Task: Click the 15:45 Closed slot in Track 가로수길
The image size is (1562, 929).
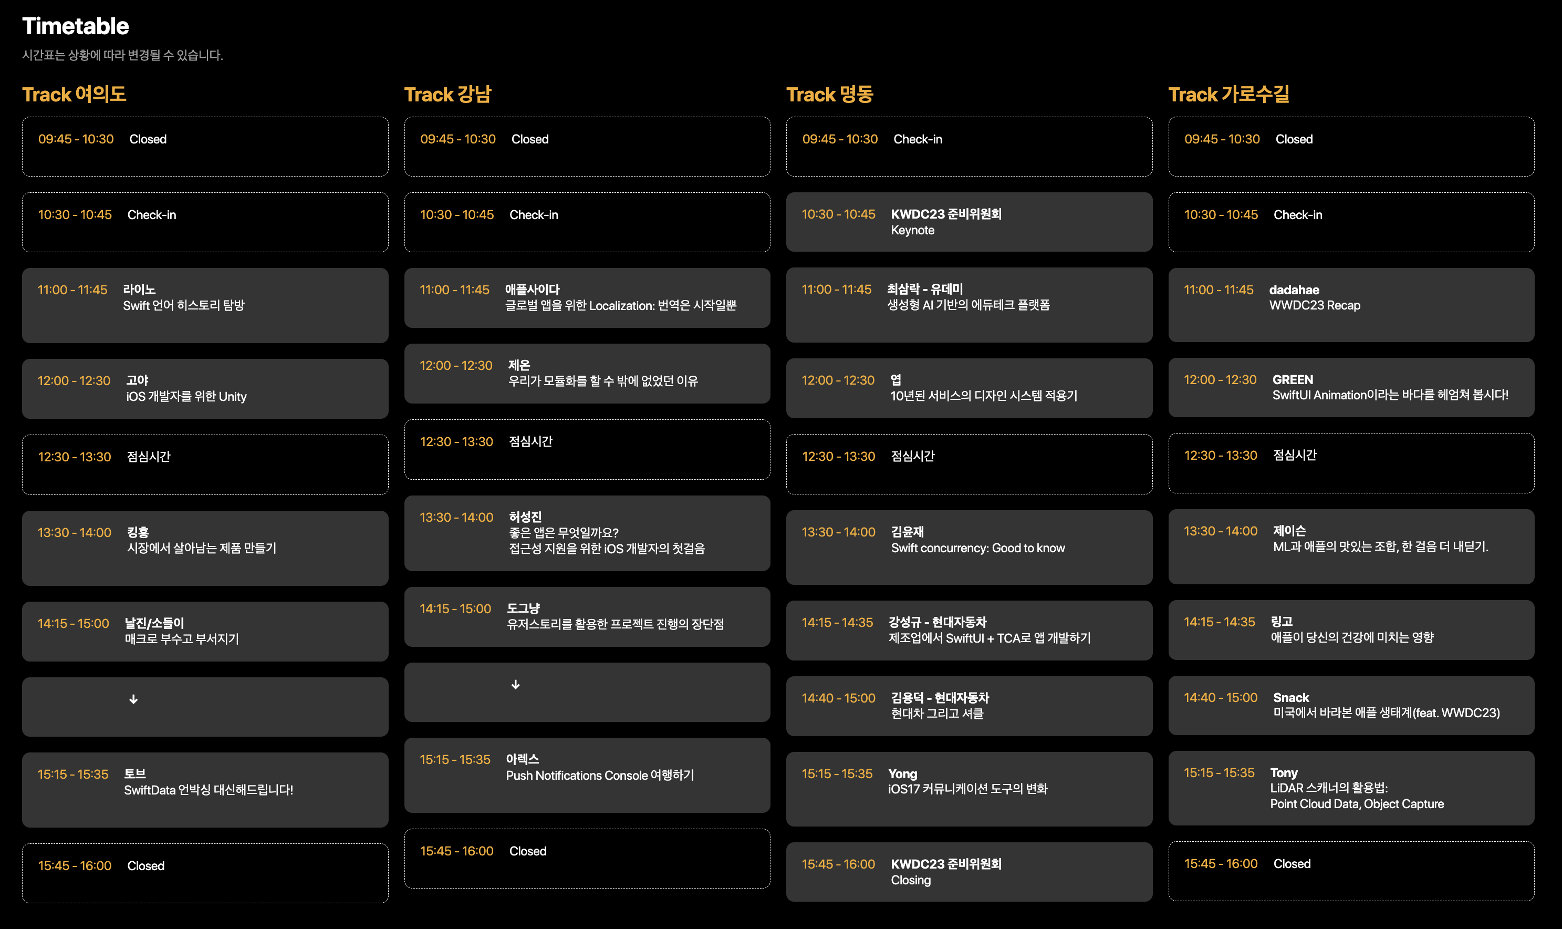Action: pos(1351,871)
